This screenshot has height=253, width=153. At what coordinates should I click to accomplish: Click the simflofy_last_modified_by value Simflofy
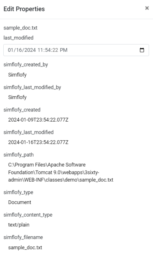coord(17,97)
